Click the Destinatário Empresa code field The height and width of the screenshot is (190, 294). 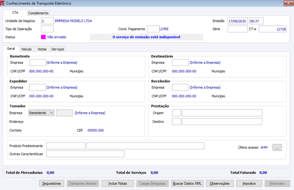tap(180, 63)
